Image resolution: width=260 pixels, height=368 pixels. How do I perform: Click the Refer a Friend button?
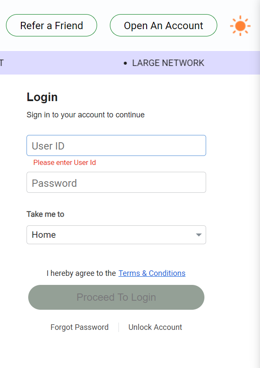(x=51, y=26)
